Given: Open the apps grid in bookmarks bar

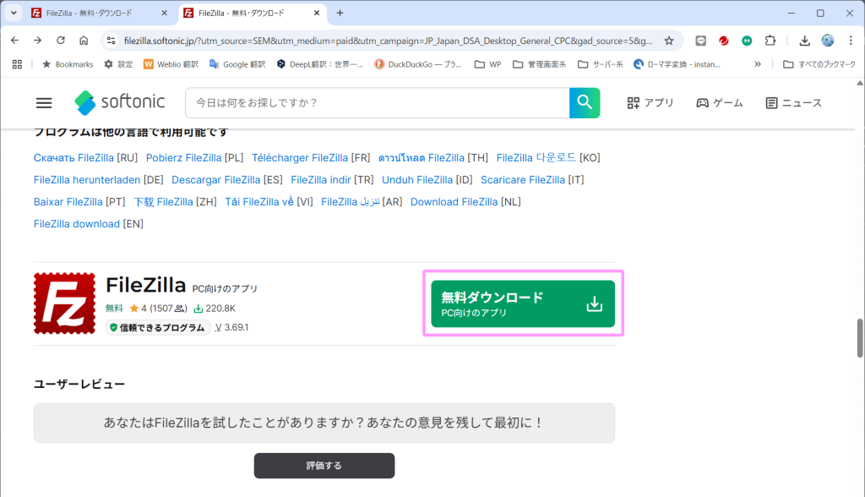Looking at the screenshot, I should coord(17,64).
